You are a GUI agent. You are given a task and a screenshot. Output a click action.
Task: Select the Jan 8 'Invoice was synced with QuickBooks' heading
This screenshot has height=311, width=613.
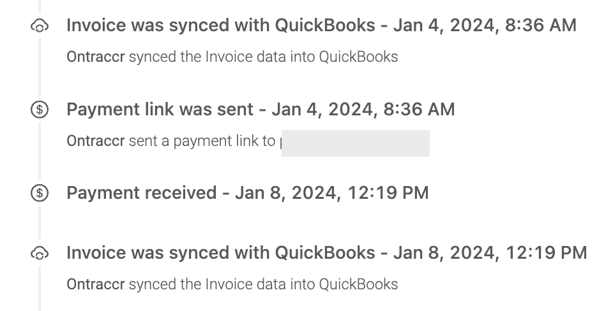click(x=327, y=253)
